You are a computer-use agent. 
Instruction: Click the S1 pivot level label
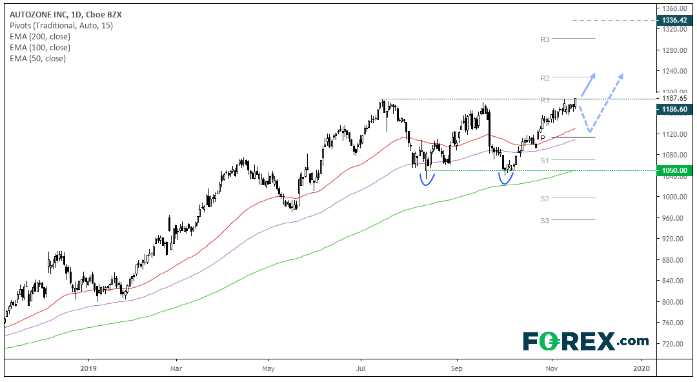click(x=545, y=161)
